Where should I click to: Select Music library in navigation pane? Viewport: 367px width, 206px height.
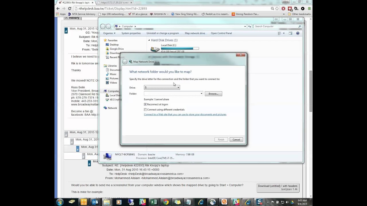[x=111, y=74]
